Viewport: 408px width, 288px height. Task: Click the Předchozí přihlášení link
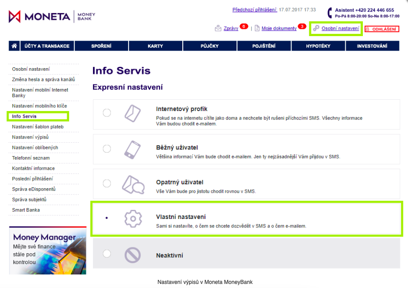[x=255, y=9]
